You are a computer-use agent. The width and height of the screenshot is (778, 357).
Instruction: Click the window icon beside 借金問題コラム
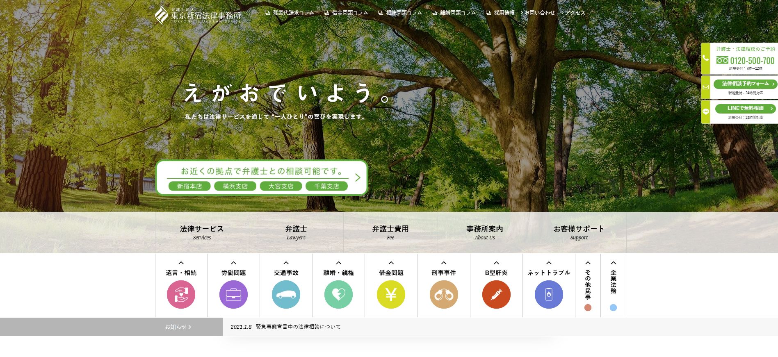[x=326, y=13]
